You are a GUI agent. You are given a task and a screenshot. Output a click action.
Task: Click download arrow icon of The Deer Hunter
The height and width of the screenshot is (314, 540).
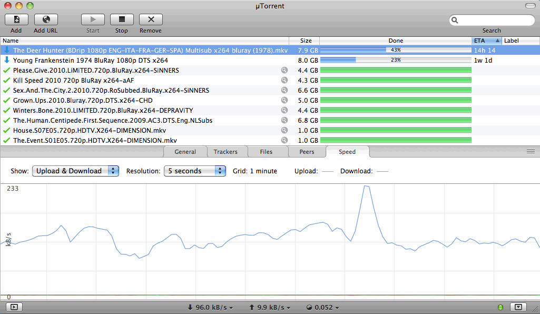point(6,50)
